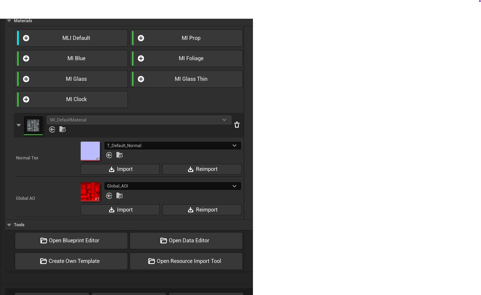Image resolution: width=481 pixels, height=295 pixels.
Task: Click plus icon on MI Glass Thin
Action: click(141, 79)
